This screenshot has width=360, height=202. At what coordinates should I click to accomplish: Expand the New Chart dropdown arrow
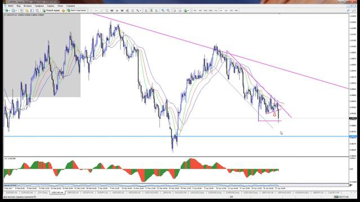[x=10, y=10]
